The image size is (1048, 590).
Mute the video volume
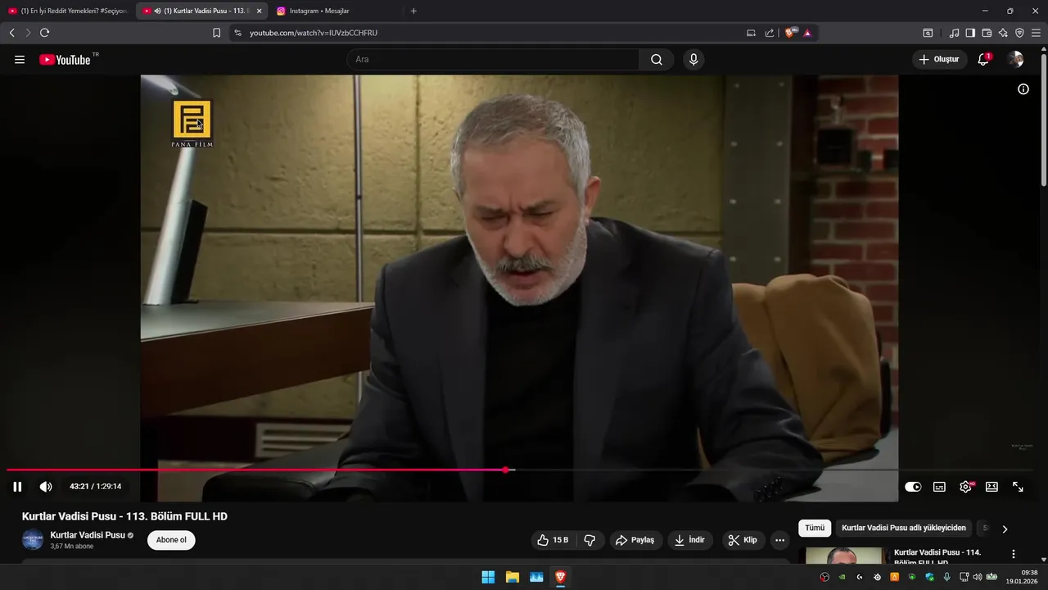[46, 487]
